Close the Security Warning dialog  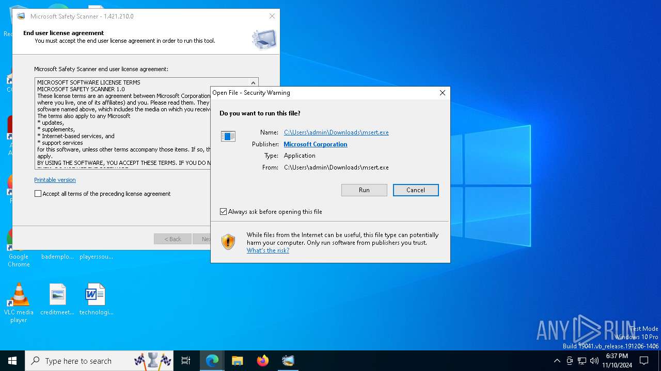[443, 93]
